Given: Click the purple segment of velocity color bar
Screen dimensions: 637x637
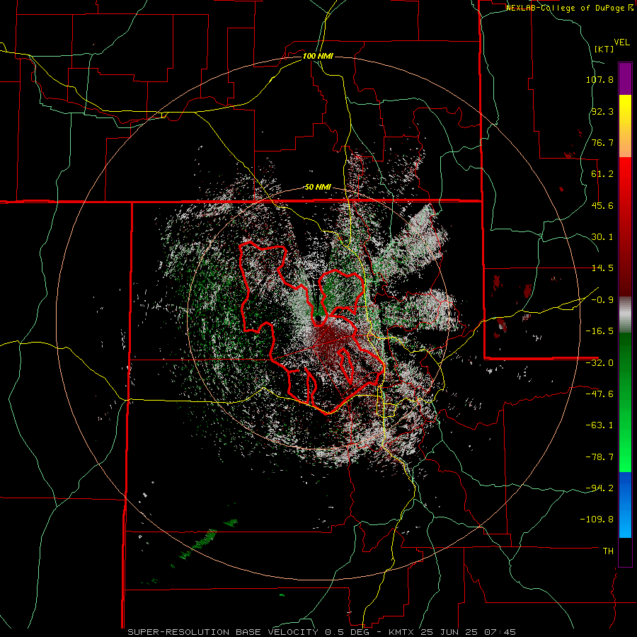Looking at the screenshot, I should click(625, 79).
